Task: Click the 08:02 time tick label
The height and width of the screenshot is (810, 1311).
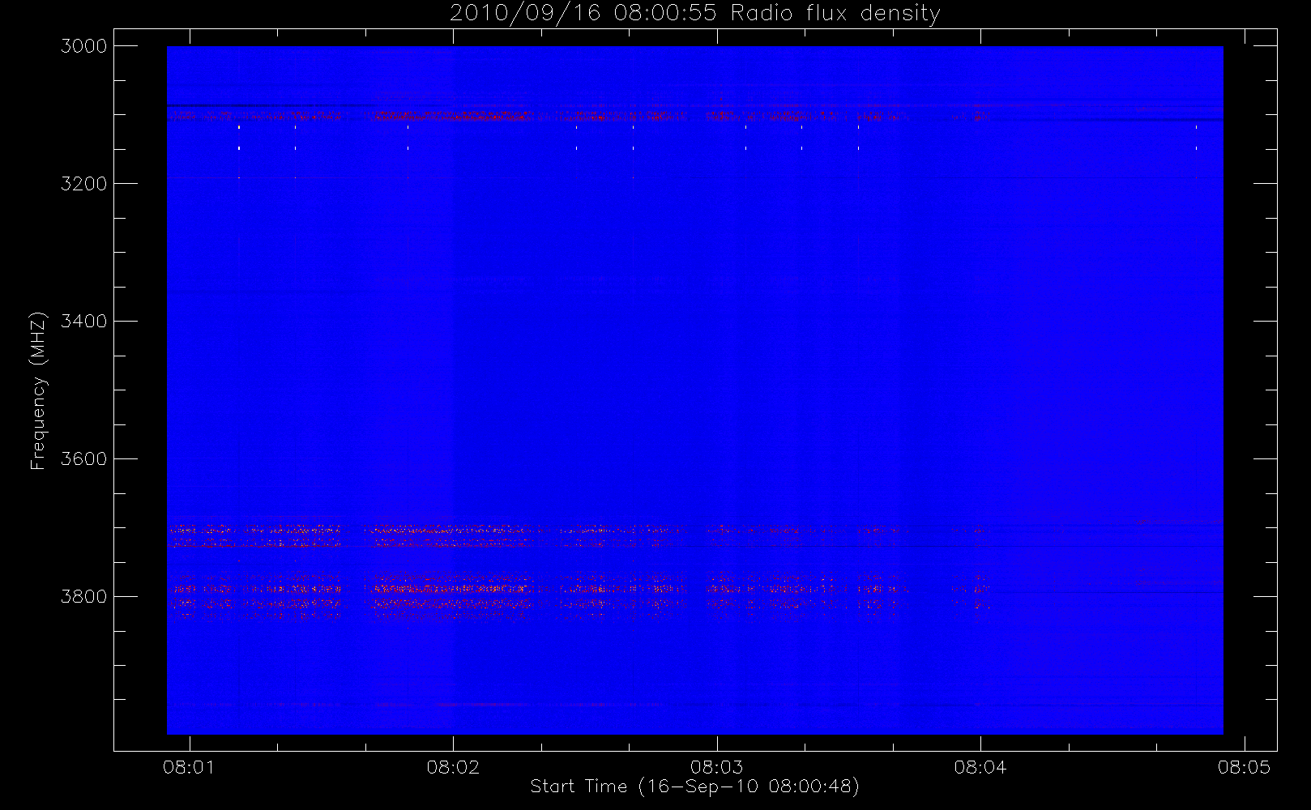Action: (x=453, y=767)
